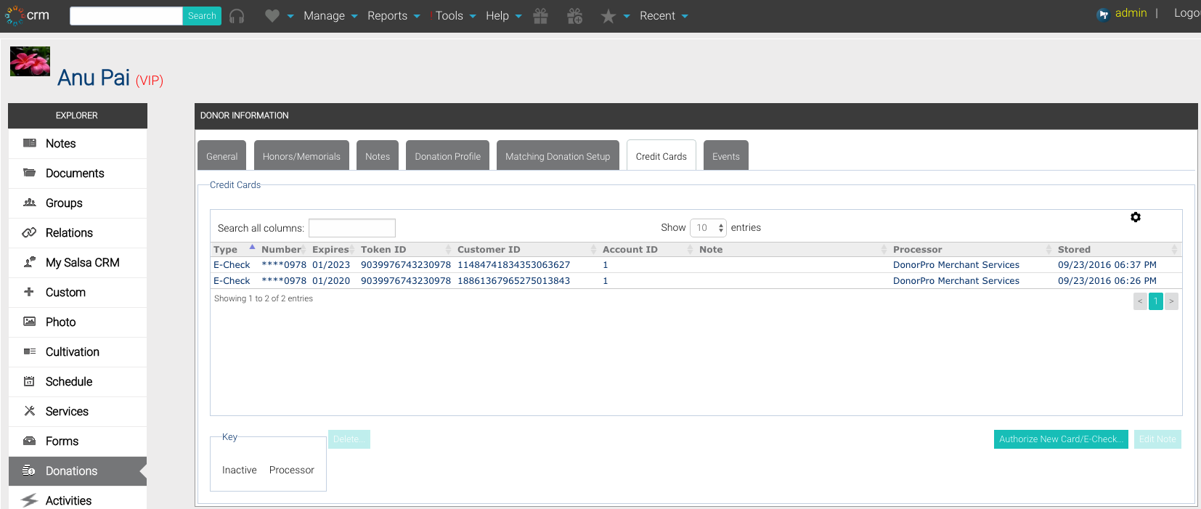Go to next results page

[1171, 301]
